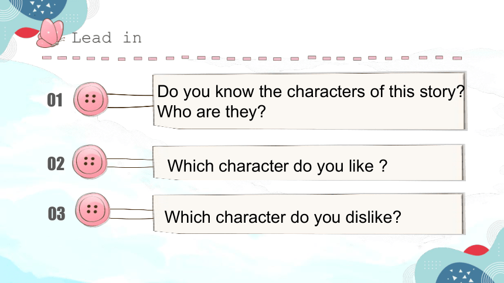
Task: Click the number 02 label
Action: (56, 164)
